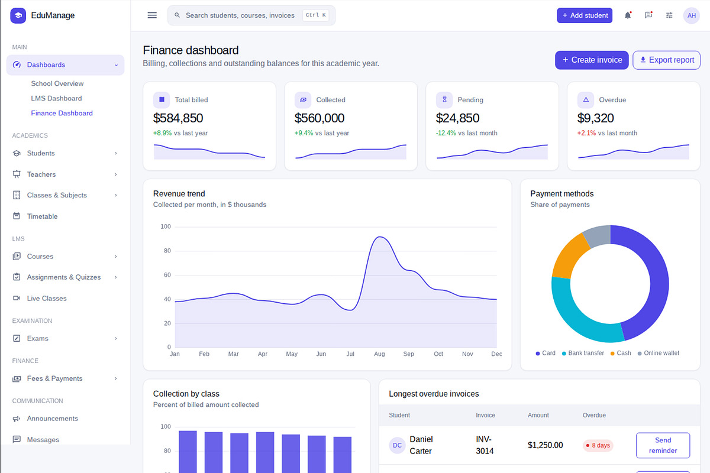Expand the Assignments & Quizzes chevron
This screenshot has width=710, height=473.
click(x=116, y=277)
